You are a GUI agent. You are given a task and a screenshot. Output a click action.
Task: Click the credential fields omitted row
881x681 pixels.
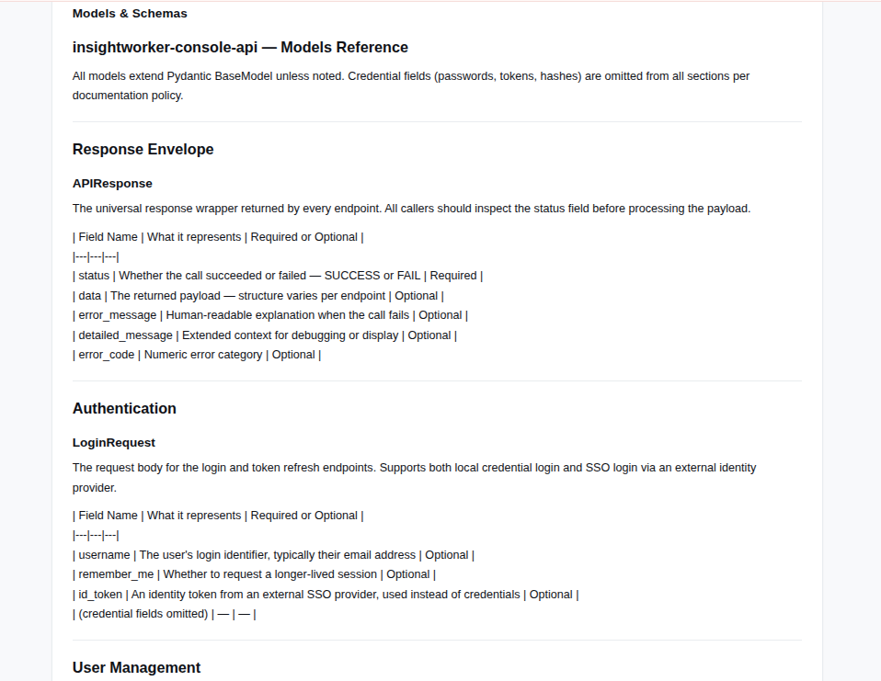pos(164,614)
